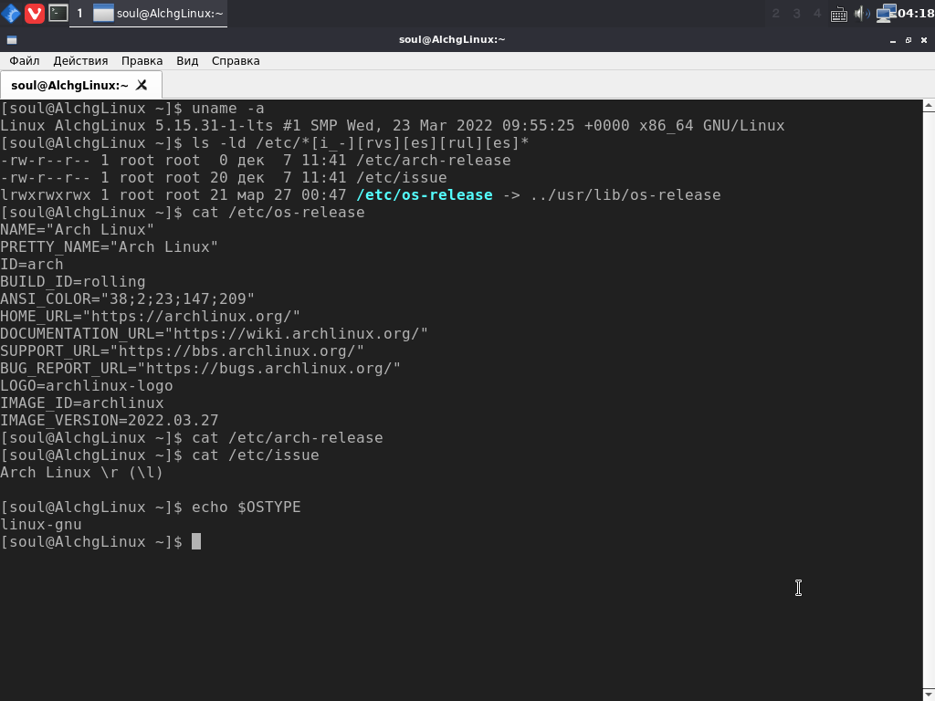935x701 pixels.
Task: Click the https://wiki.archlinux.org/ documentation URL
Action: pyautogui.click(x=297, y=333)
